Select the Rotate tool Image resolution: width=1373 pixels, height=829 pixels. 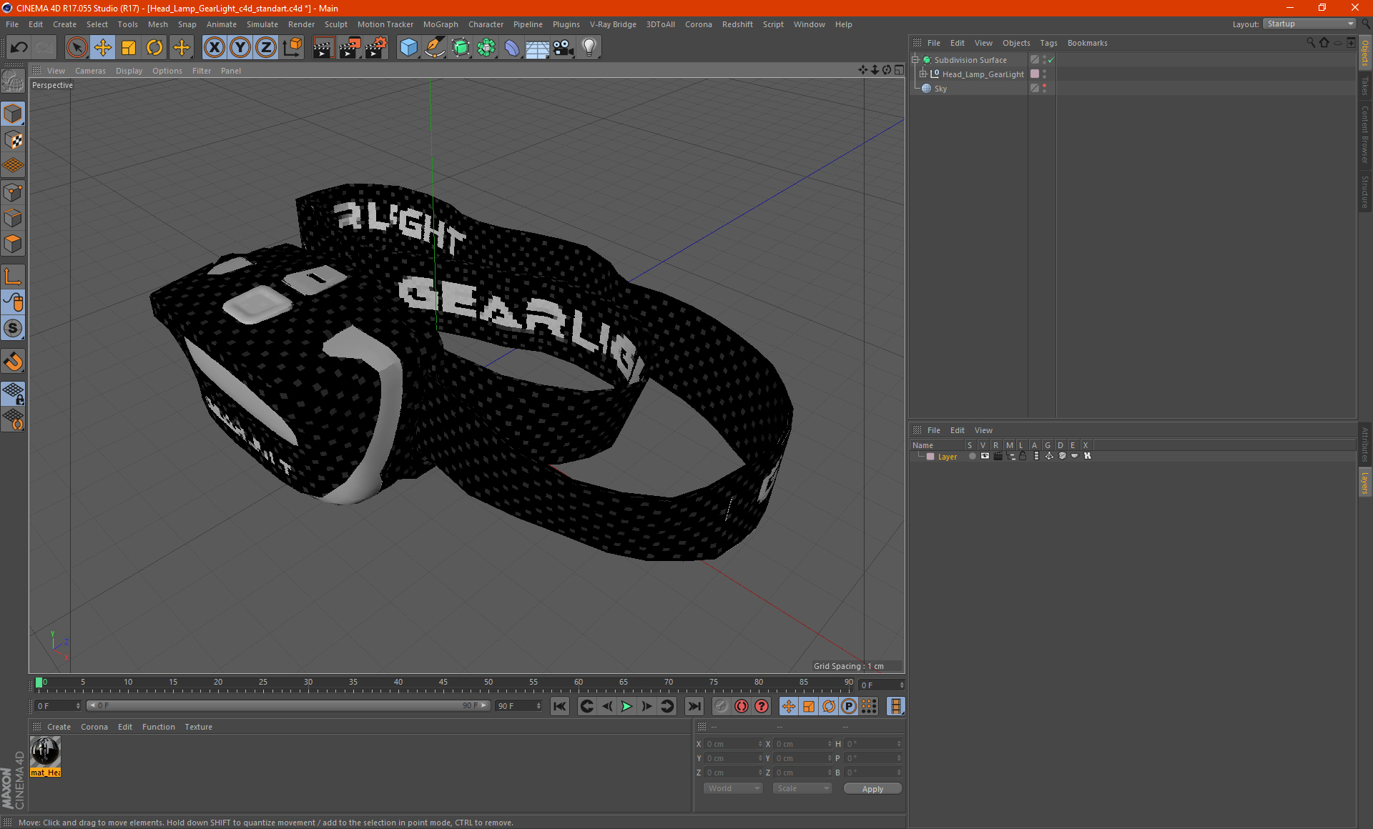click(154, 48)
